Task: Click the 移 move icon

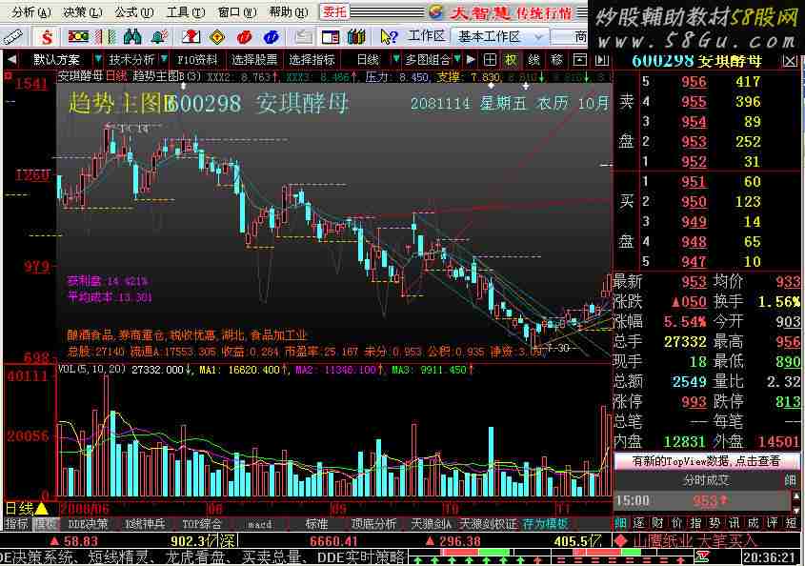Action: pos(556,61)
